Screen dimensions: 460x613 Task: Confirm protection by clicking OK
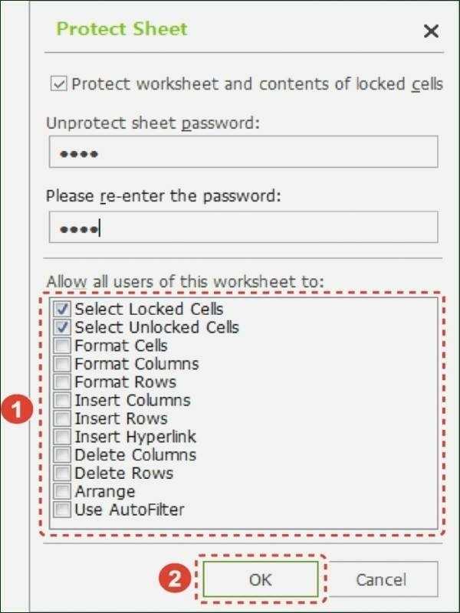[262, 581]
